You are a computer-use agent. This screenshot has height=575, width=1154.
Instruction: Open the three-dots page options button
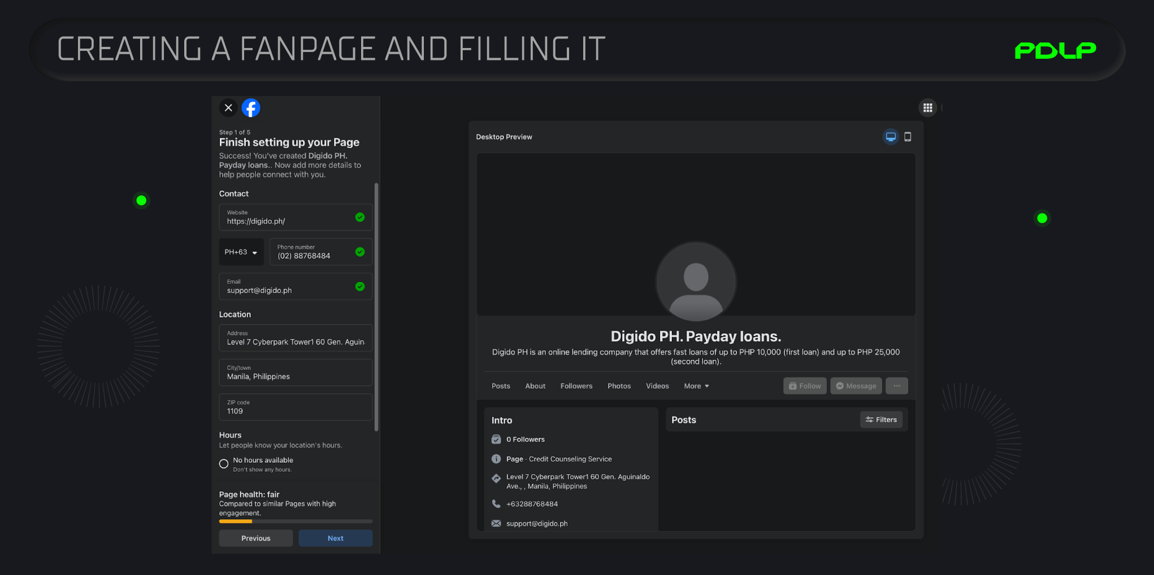coord(897,386)
